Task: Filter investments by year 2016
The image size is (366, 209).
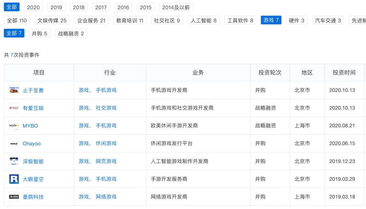Action: pyautogui.click(x=123, y=7)
